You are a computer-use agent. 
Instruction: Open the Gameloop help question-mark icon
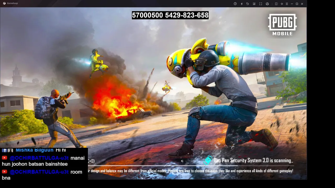tap(235, 4)
